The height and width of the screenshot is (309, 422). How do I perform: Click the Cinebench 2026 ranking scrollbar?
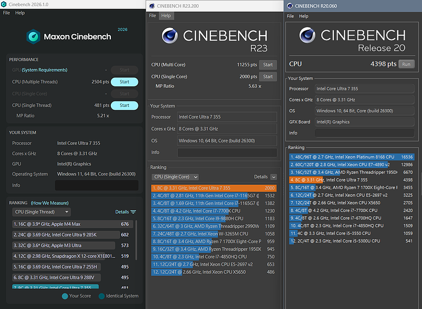pos(136,240)
